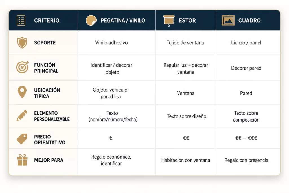
Task: Click the shield icon in the SOPORTE row
Action: (22, 43)
